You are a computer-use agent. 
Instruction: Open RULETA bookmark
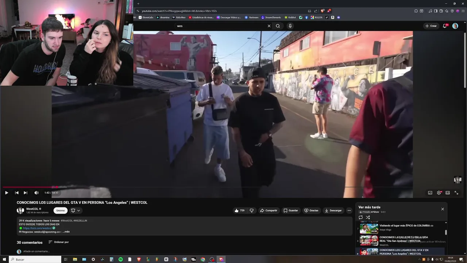click(317, 17)
